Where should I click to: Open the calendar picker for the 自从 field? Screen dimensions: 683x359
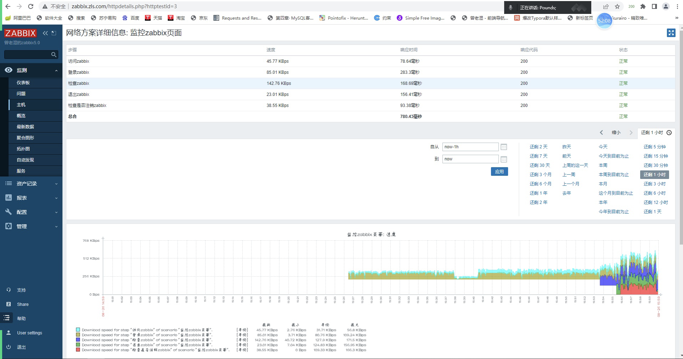tap(504, 147)
